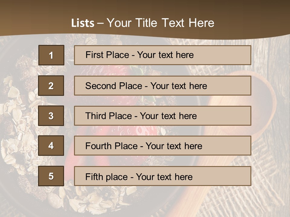Click the 'Third Place - Your text here' bar

(x=163, y=116)
